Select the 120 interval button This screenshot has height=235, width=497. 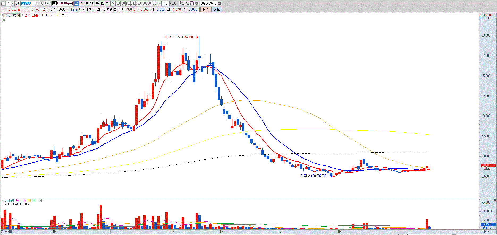coord(128,3)
